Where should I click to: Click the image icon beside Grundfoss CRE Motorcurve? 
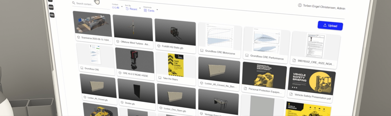(x=202, y=51)
